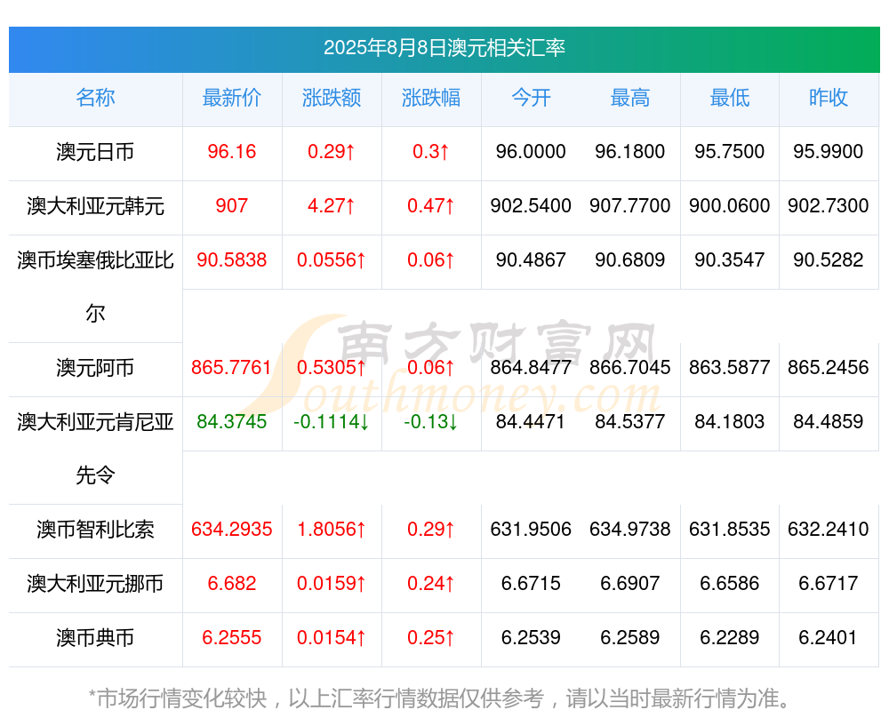Click low value 90.3547
889x726 pixels.
tap(730, 259)
